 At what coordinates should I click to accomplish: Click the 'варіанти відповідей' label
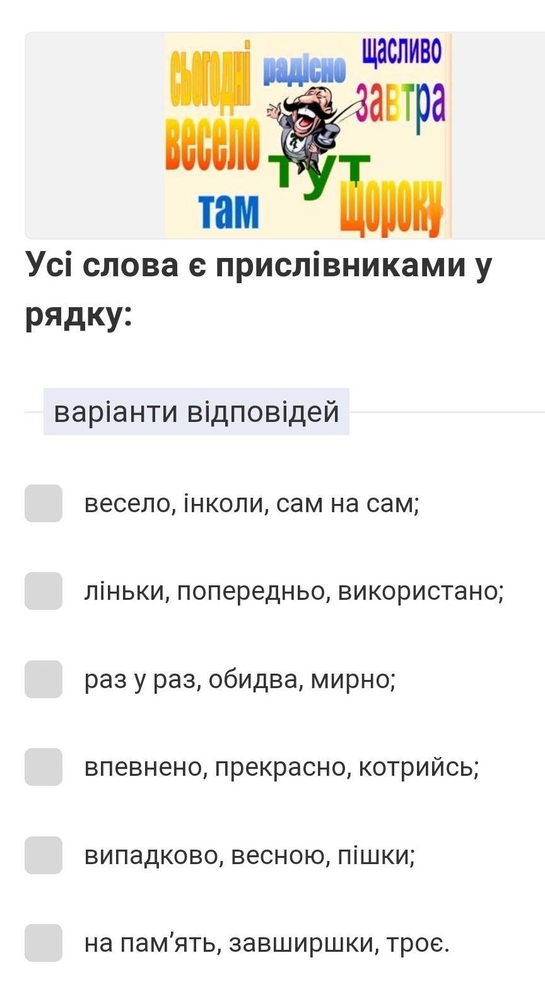click(x=196, y=412)
